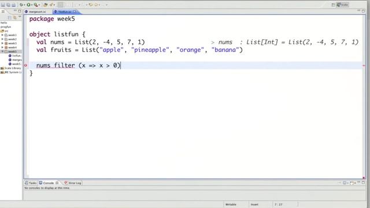This screenshot has width=370, height=208.
Task: Click the Save icon in the toolbar
Action: coord(3,5)
